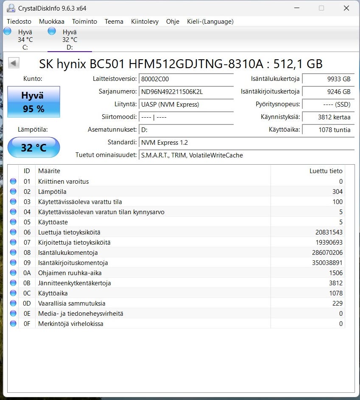Click the blue status orb for drive D:
The image size is (360, 400).
pyautogui.click(x=52, y=31)
